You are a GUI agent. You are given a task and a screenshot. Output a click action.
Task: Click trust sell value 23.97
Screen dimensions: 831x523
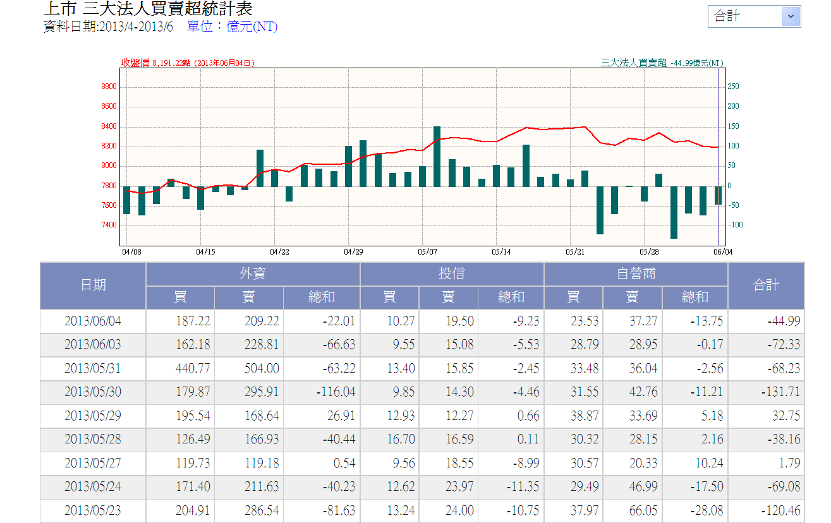coord(459,487)
